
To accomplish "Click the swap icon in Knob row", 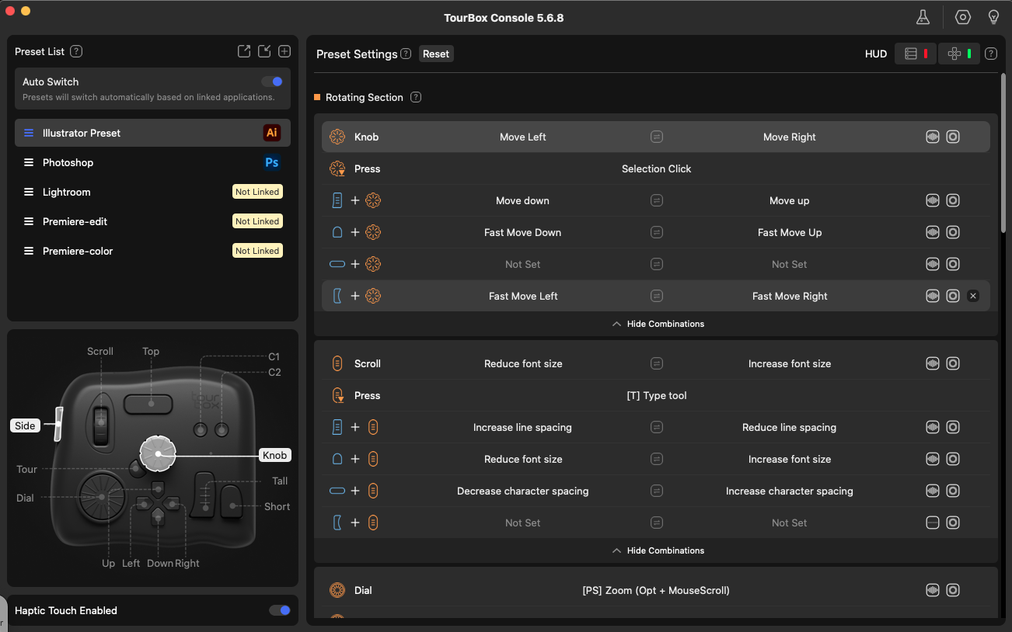I will coord(657,137).
